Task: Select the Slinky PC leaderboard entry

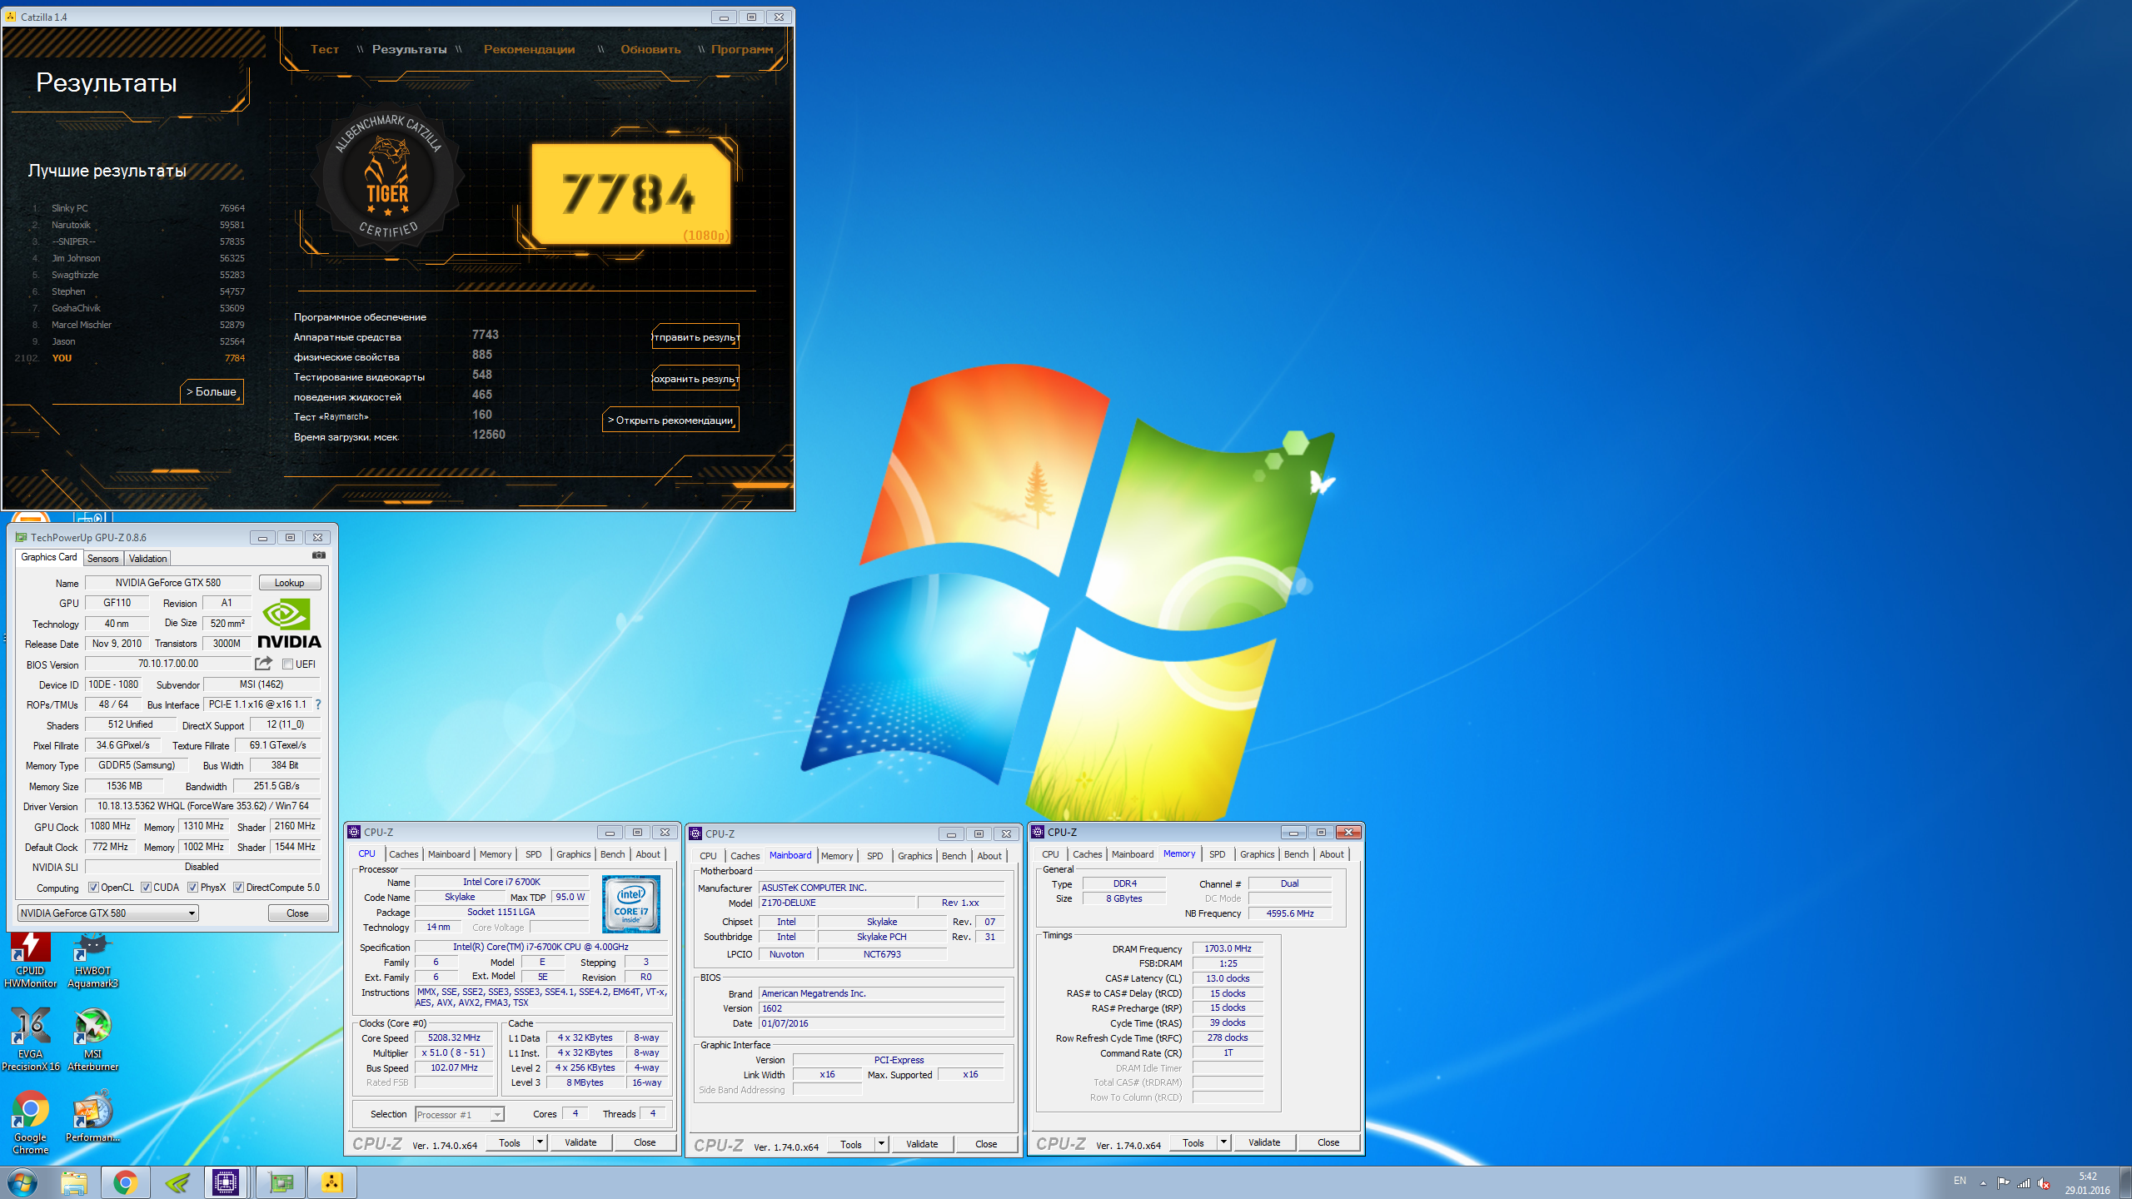Action: pyautogui.click(x=138, y=208)
